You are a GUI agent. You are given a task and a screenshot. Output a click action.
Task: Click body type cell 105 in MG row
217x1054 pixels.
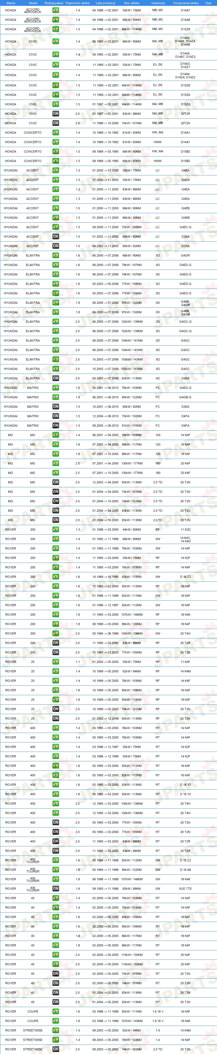click(x=158, y=435)
